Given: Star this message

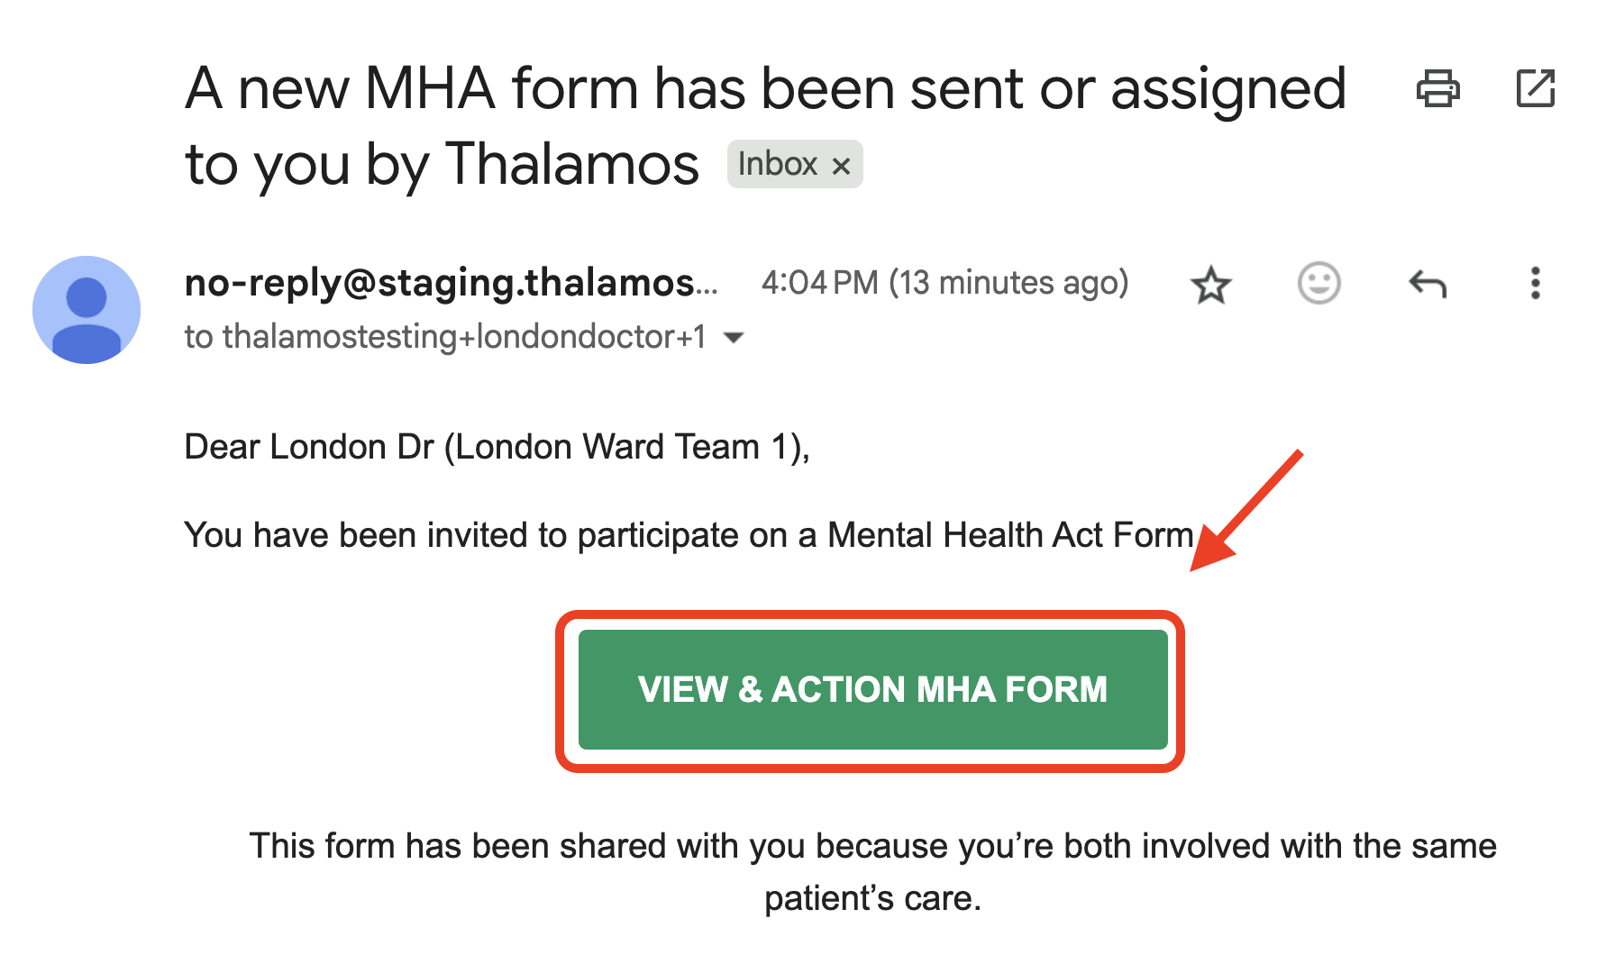Looking at the screenshot, I should (x=1210, y=285).
